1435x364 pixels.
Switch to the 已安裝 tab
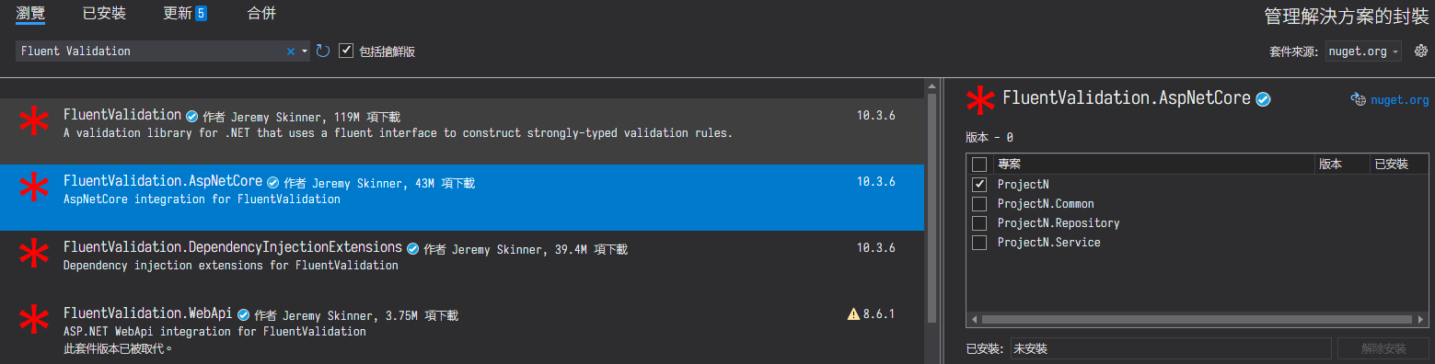point(104,13)
